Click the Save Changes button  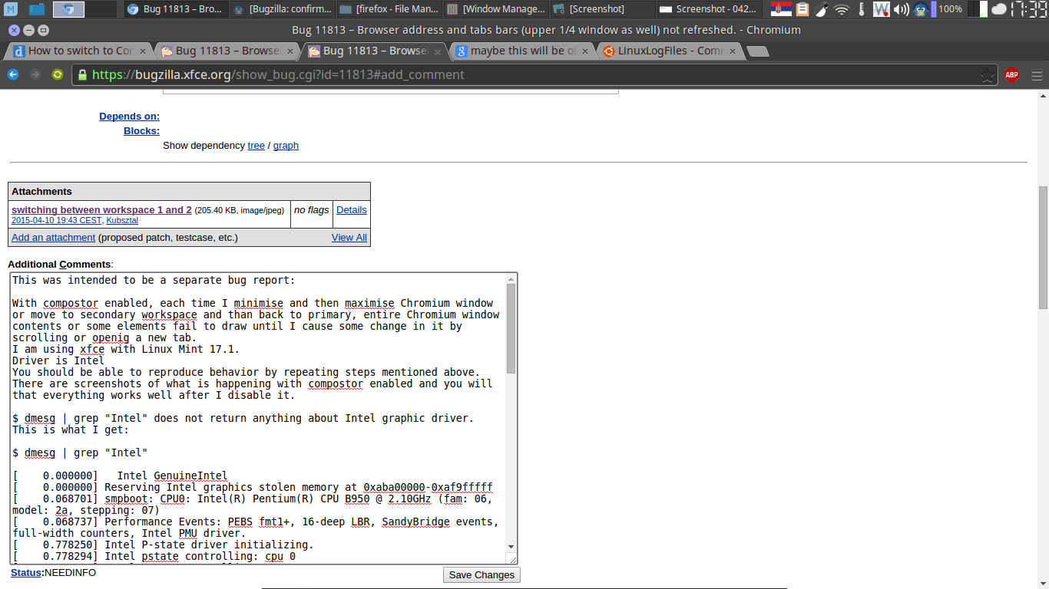click(x=481, y=574)
